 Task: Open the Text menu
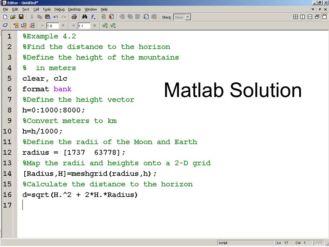26,9
